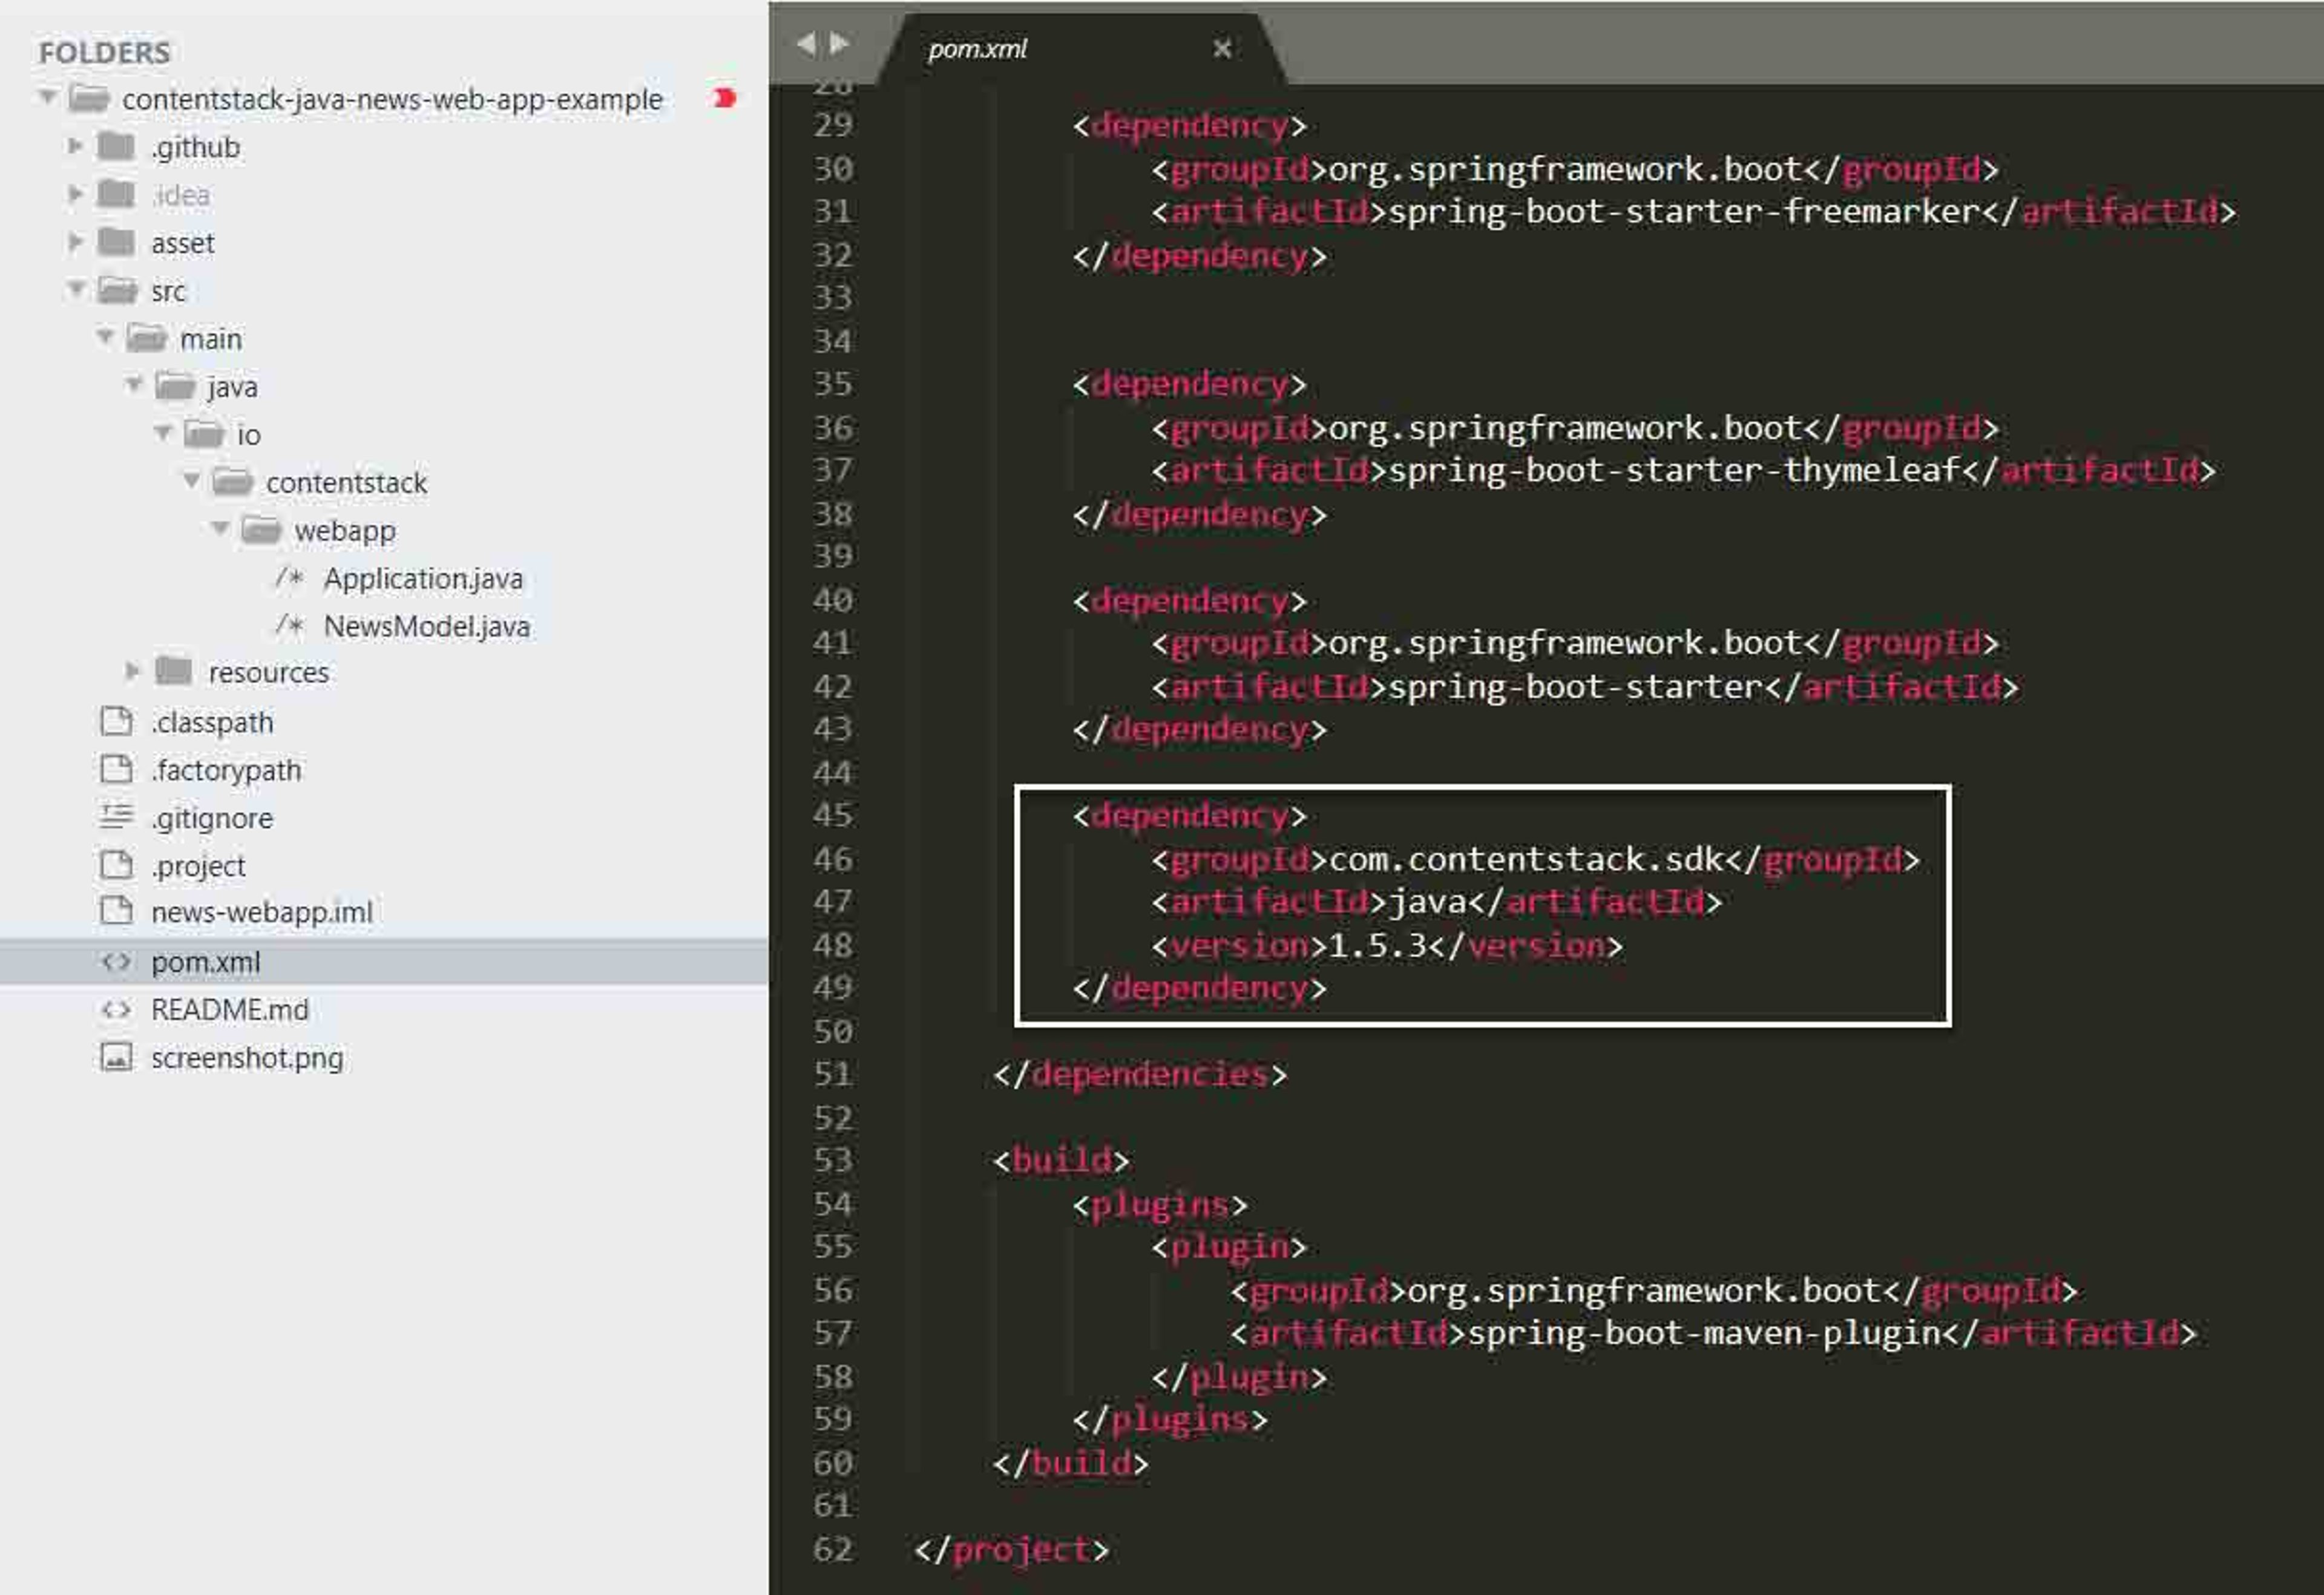The image size is (2324, 1595).
Task: Expand the resources folder arrow
Action: pyautogui.click(x=132, y=671)
